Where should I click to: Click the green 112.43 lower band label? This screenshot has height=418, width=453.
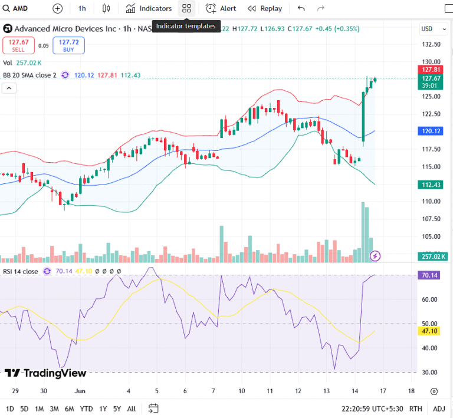point(431,185)
